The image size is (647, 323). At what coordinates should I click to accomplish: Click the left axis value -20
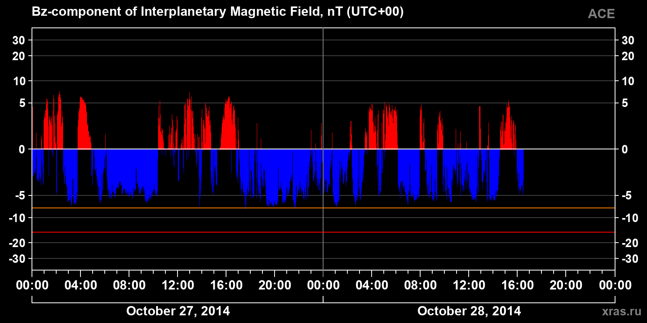17,243
